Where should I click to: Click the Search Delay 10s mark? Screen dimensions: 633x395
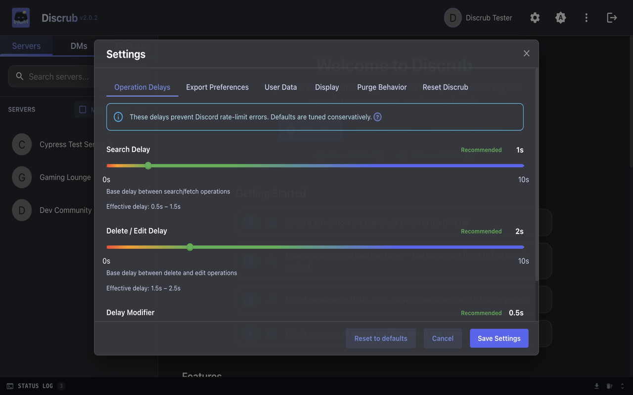524,180
